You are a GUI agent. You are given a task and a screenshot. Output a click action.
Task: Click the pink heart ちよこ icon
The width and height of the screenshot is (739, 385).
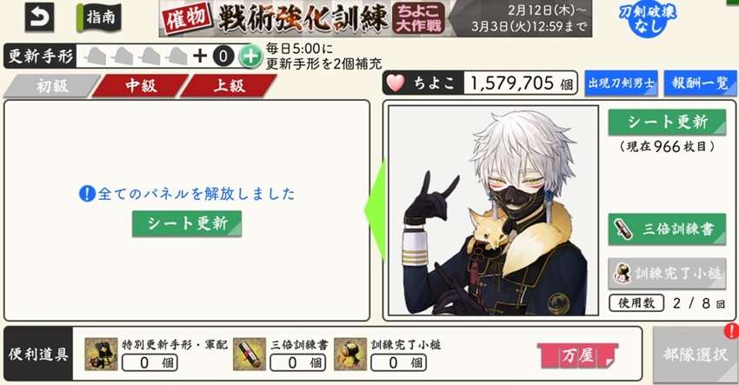click(x=396, y=83)
